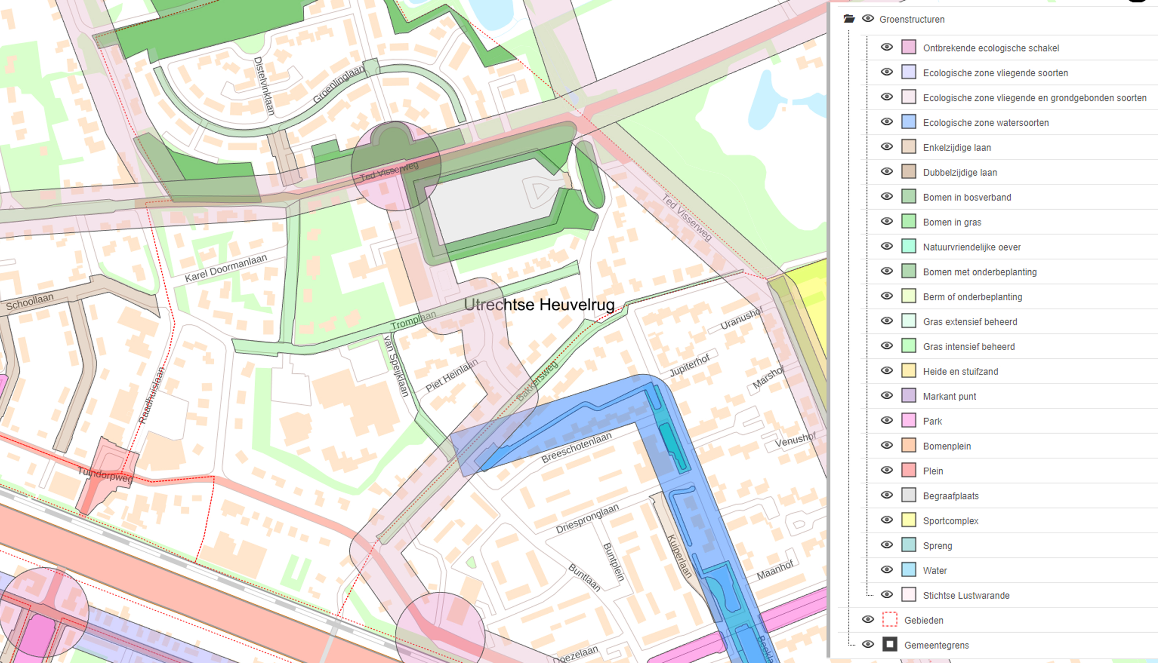The width and height of the screenshot is (1158, 663).
Task: Toggle eye icon for Heide en stuifzand
Action: point(886,371)
